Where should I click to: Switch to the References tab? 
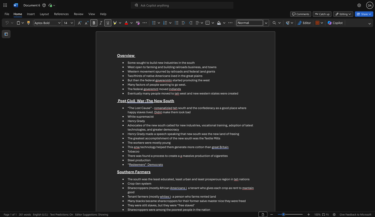(x=61, y=14)
